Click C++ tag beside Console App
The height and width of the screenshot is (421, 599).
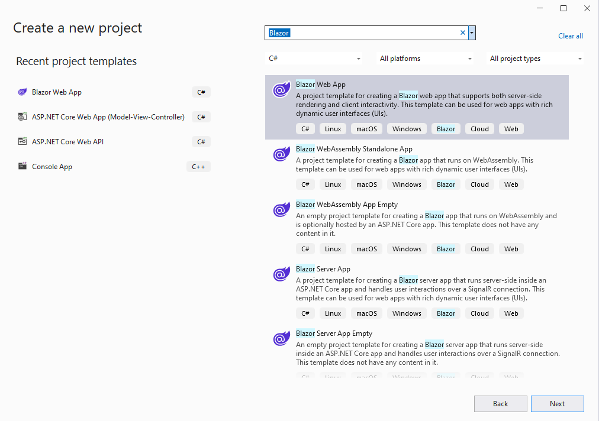[x=198, y=166]
